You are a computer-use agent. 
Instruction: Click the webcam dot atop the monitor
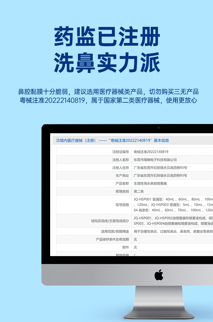point(159,128)
